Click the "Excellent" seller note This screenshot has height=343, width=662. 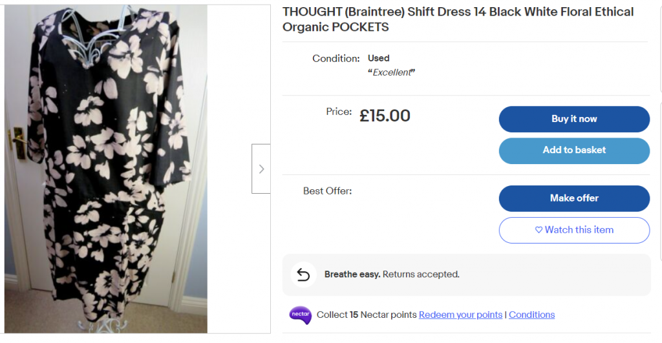coord(391,72)
